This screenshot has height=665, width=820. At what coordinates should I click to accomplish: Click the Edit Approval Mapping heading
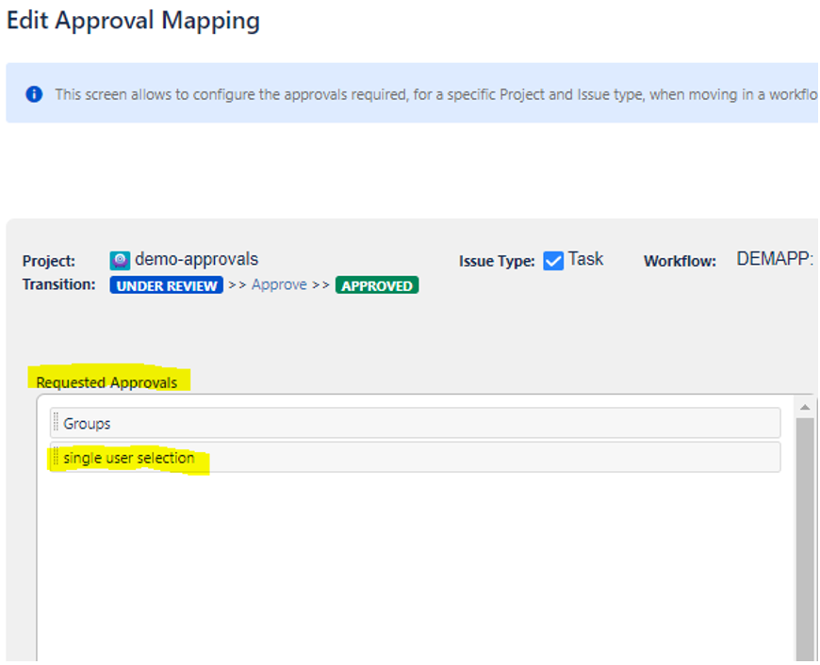point(133,21)
